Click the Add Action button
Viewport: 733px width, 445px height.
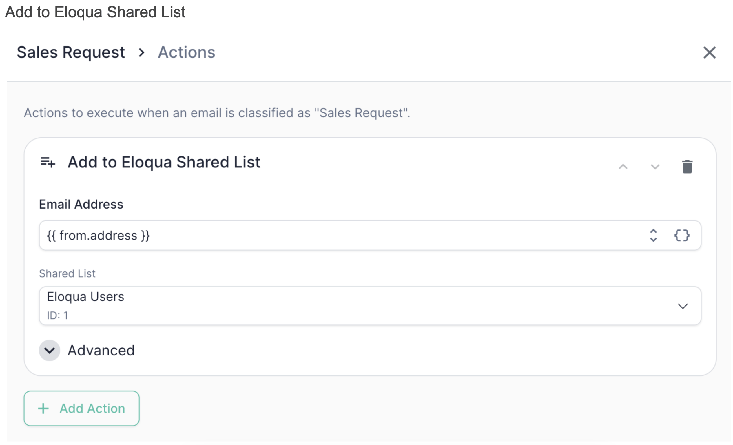(81, 408)
